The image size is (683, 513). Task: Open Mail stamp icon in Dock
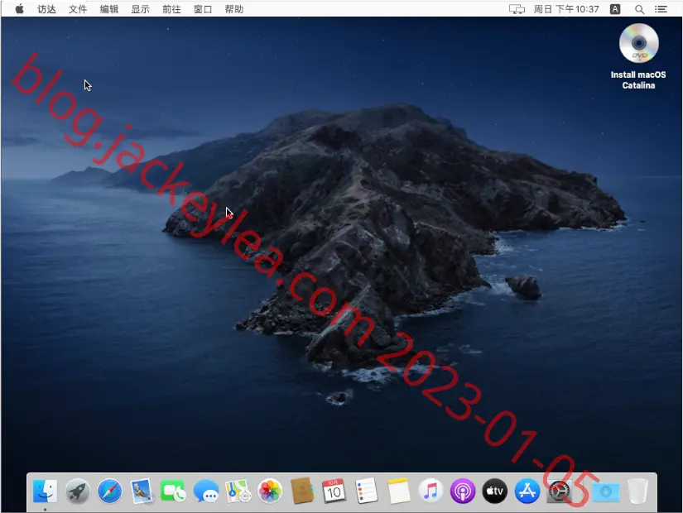coord(142,491)
